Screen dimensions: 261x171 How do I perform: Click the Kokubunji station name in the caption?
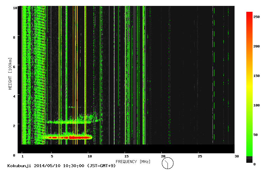19,166
